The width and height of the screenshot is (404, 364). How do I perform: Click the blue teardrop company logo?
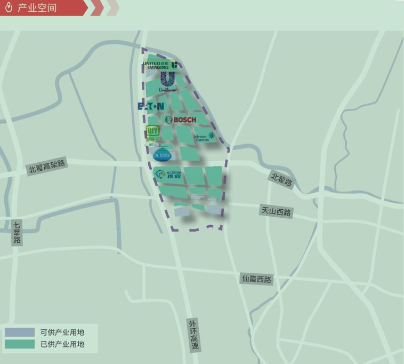pyautogui.click(x=162, y=155)
